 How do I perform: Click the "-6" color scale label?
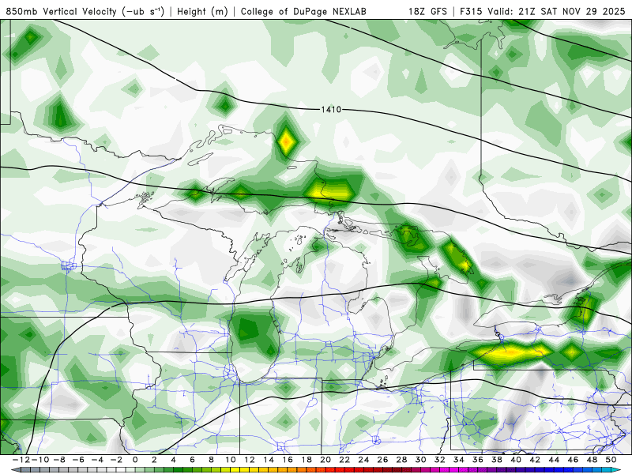(78, 460)
